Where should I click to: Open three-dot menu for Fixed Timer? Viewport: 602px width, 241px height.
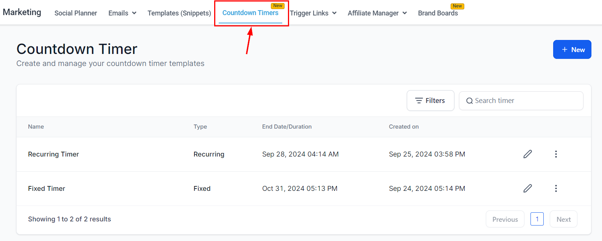(x=556, y=188)
